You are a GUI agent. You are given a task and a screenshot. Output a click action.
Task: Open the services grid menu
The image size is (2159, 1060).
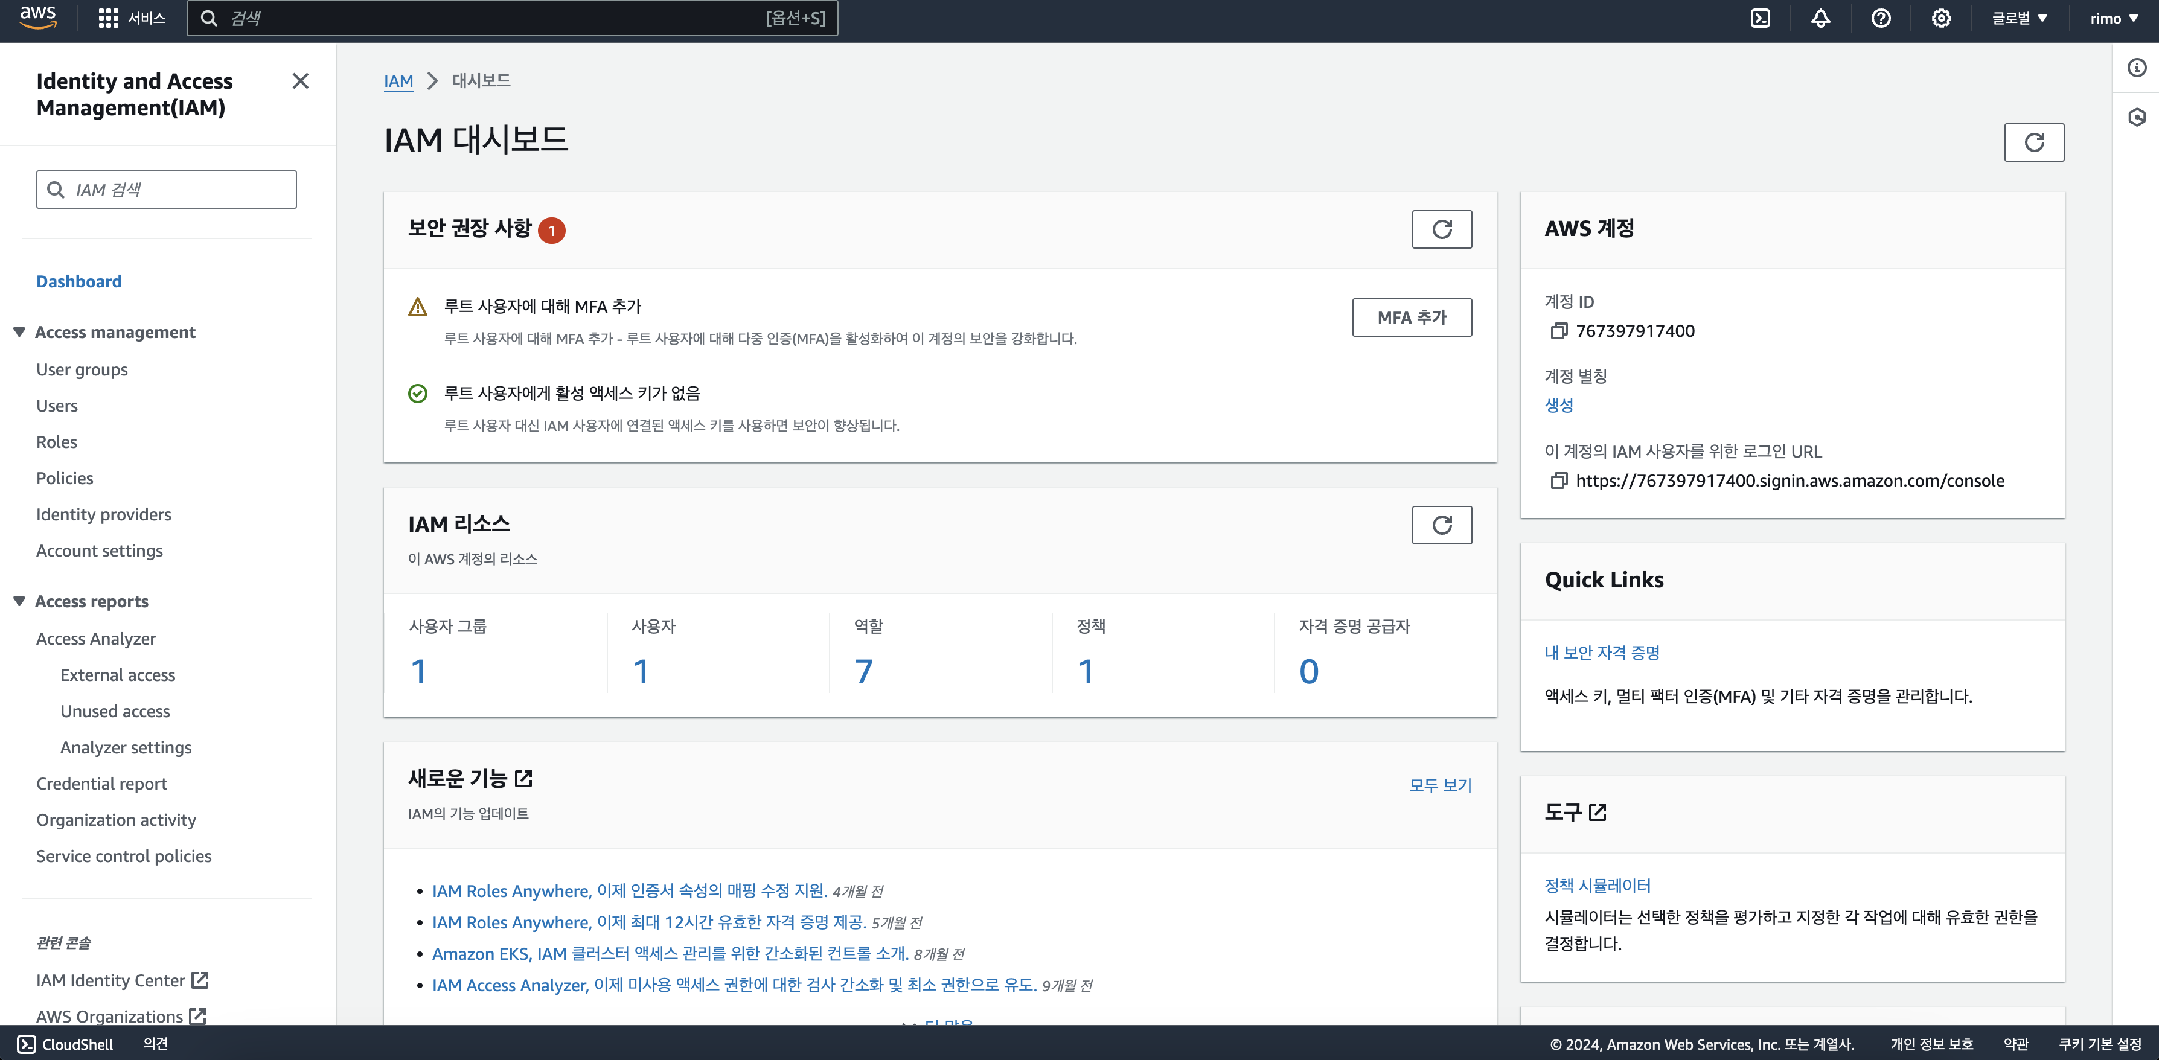pyautogui.click(x=108, y=19)
